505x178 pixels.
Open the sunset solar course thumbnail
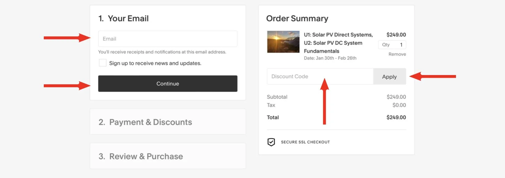tap(283, 42)
